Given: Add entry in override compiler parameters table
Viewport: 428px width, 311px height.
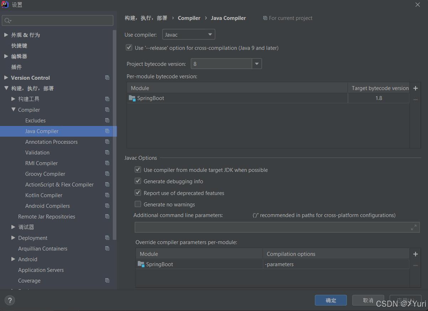Looking at the screenshot, I should coord(415,254).
